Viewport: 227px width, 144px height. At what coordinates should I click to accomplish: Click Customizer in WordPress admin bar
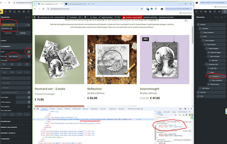pos(72,17)
